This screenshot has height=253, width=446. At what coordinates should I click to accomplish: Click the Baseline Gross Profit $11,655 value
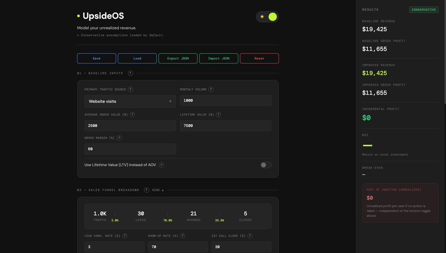(375, 49)
